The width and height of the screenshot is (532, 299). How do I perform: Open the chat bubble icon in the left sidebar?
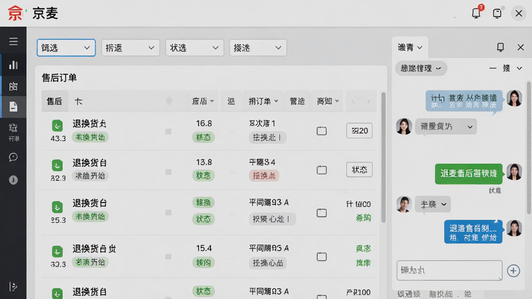pyautogui.click(x=13, y=157)
